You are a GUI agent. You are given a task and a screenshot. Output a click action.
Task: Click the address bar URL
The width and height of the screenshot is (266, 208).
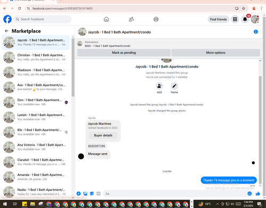(62, 9)
